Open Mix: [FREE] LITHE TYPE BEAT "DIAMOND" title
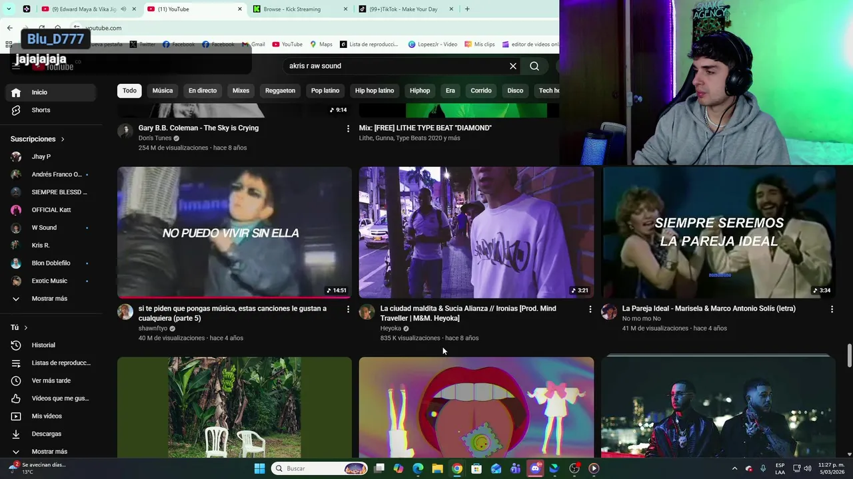Viewport: 853px width, 479px height. pyautogui.click(x=425, y=128)
